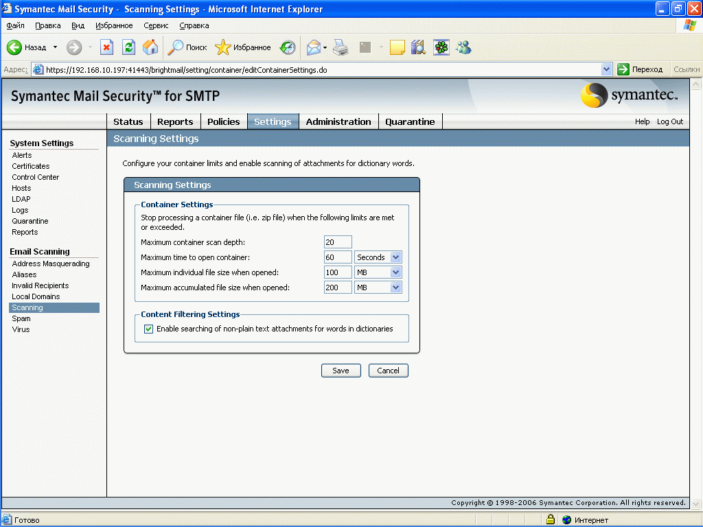Screen dimensions: 703x527
Task: Open the Правка menu
Action: [x=48, y=25]
